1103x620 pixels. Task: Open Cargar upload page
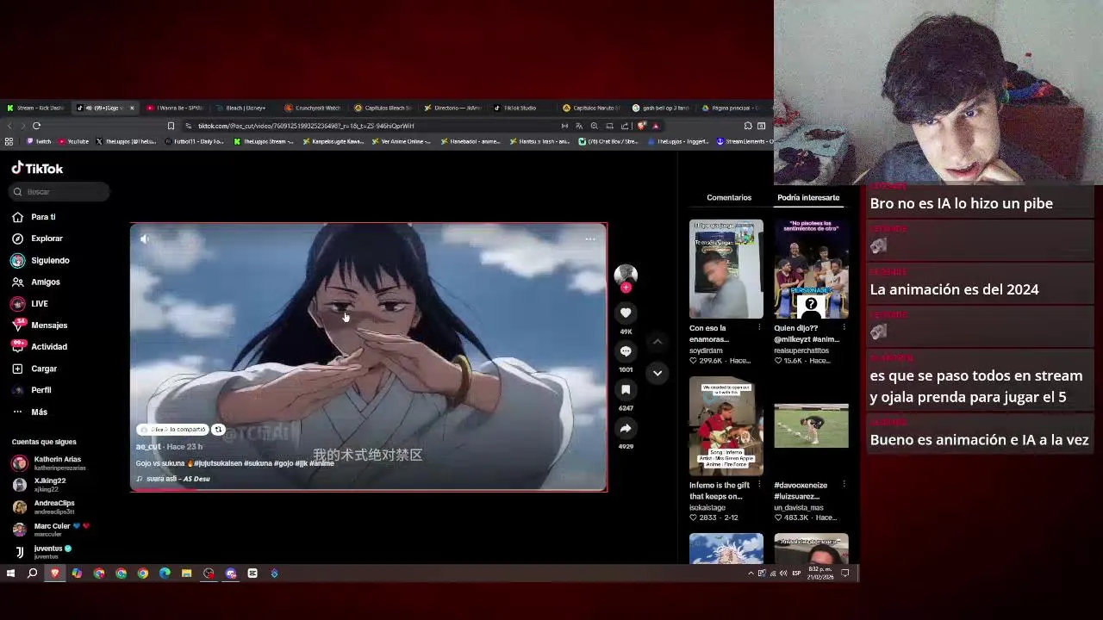point(34,369)
